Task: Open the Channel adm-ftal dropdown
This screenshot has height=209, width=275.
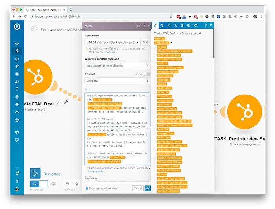Action: pos(117,81)
